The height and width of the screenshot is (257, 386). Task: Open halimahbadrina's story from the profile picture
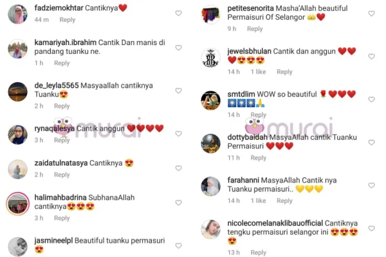18,204
